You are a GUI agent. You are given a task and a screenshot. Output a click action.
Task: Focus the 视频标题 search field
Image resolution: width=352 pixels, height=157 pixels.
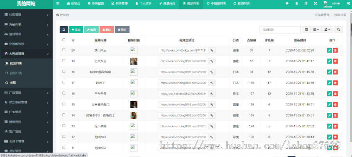280,30
